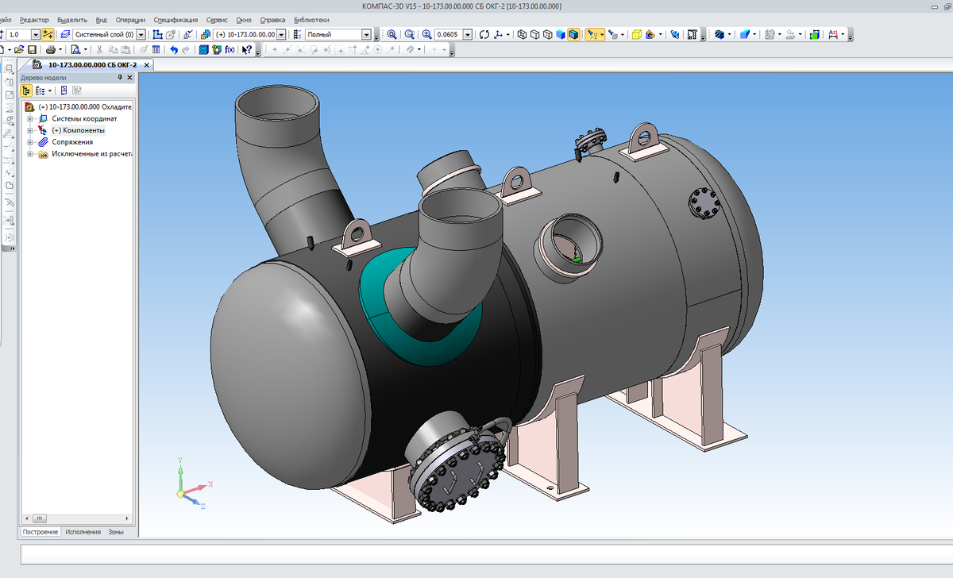Viewport: 953px width, 578px height.
Task: Open the current step 1.0 dropdown
Action: click(35, 35)
